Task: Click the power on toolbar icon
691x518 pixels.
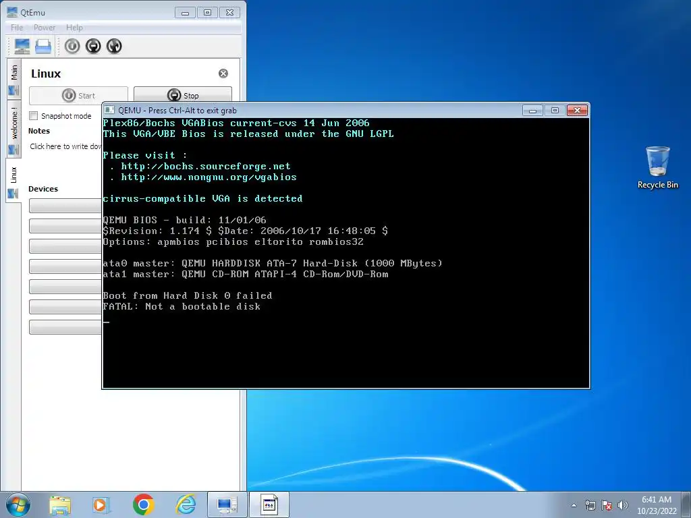Action: pyautogui.click(x=72, y=47)
